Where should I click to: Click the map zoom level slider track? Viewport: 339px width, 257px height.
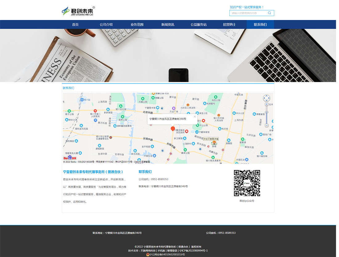[267, 116]
